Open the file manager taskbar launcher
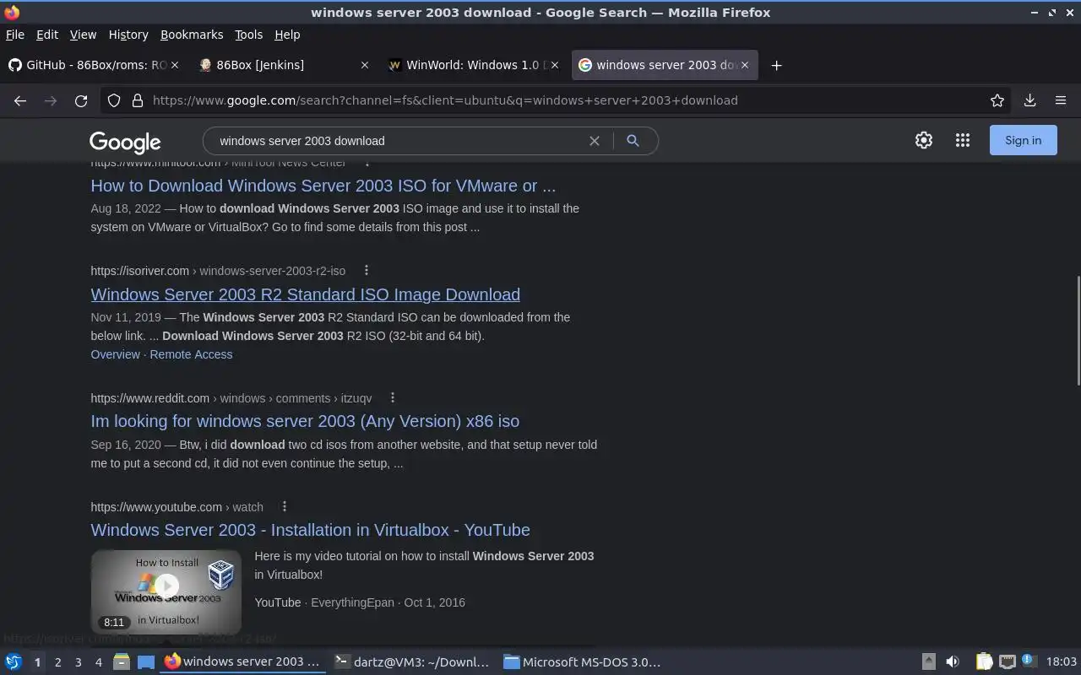1081x675 pixels. click(x=121, y=661)
